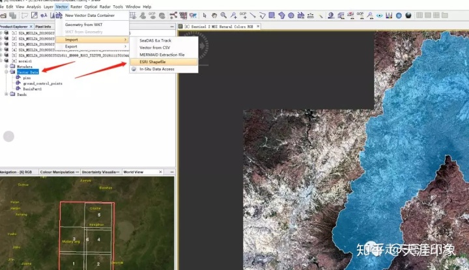Select ESRI Shapefile in the Import submenu
Image resolution: width=469 pixels, height=270 pixels.
click(x=163, y=62)
